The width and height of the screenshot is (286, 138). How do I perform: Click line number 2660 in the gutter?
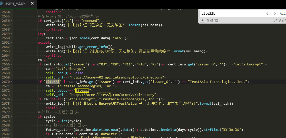pyautogui.click(x=6, y=38)
